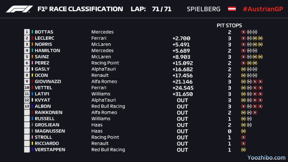Click the hard tyre icon in Russell's row
The height and width of the screenshot is (162, 288).
249,119
